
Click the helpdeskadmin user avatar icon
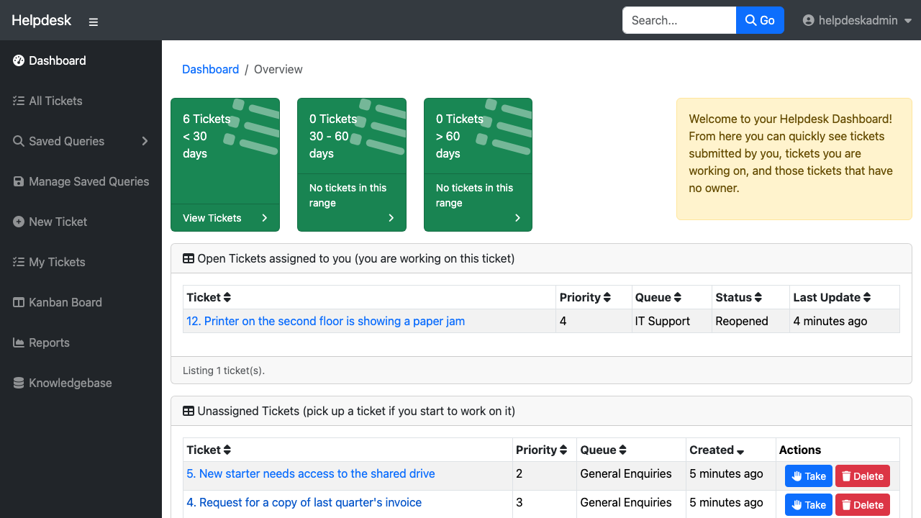point(809,20)
